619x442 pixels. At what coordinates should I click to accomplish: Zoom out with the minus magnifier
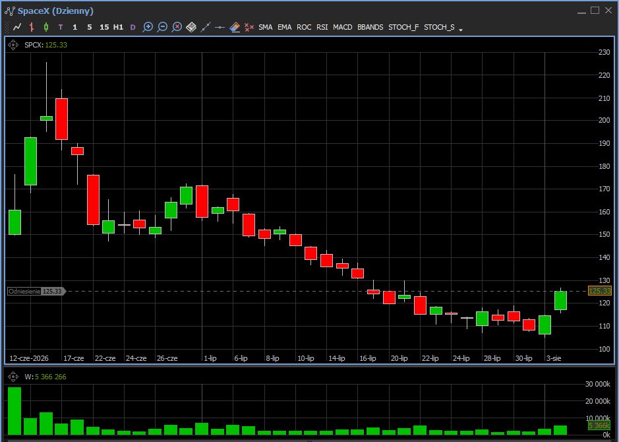click(162, 27)
